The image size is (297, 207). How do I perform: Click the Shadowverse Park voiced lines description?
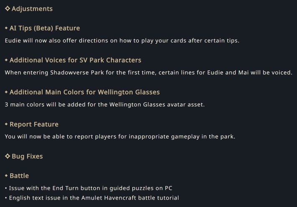point(148,73)
